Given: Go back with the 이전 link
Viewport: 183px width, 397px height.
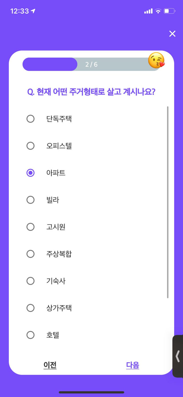Looking at the screenshot, I should click(50, 365).
